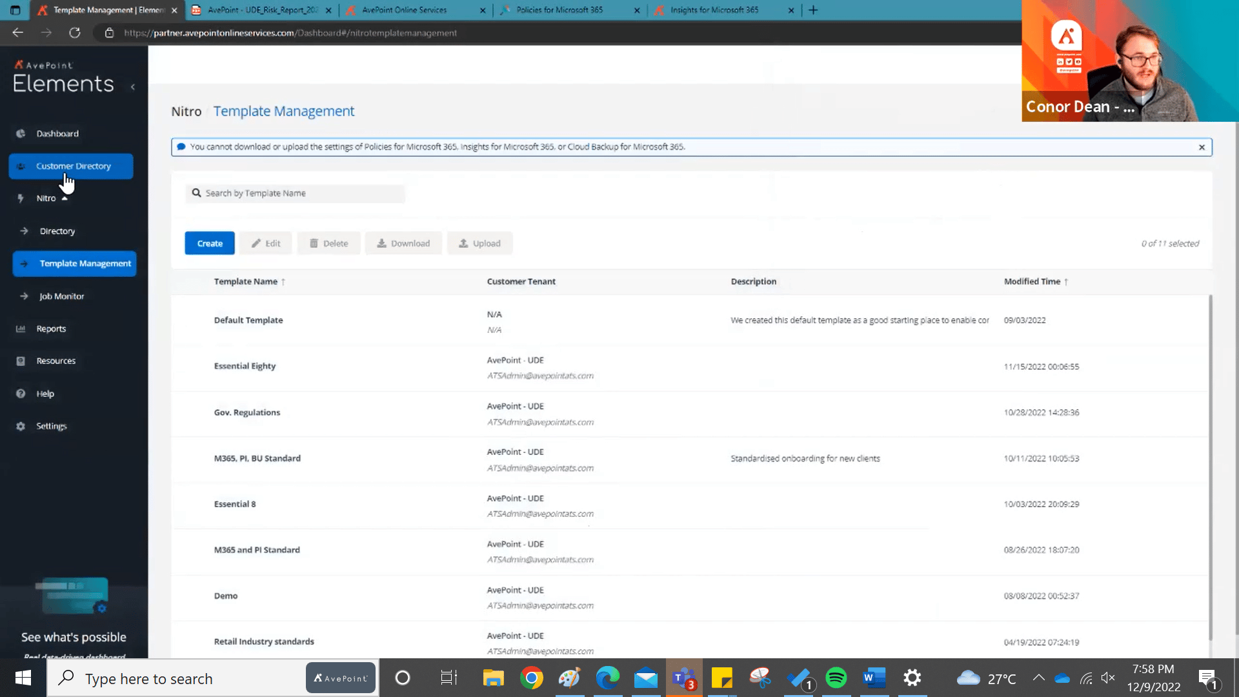Click the Create template button

[209, 243]
